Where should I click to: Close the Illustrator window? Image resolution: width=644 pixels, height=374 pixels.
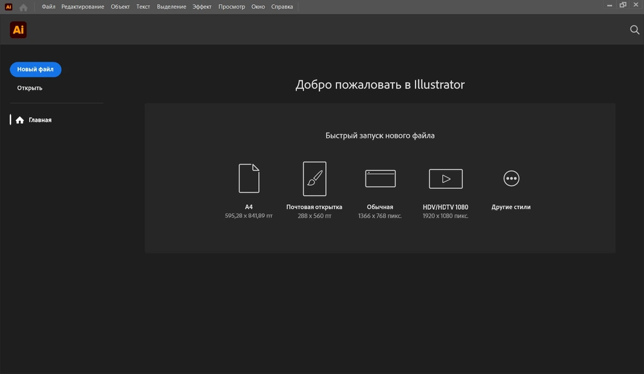click(x=636, y=5)
